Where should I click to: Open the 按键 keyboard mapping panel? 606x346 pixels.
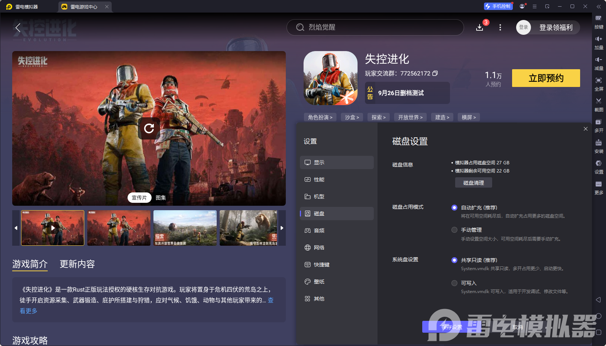tap(599, 22)
